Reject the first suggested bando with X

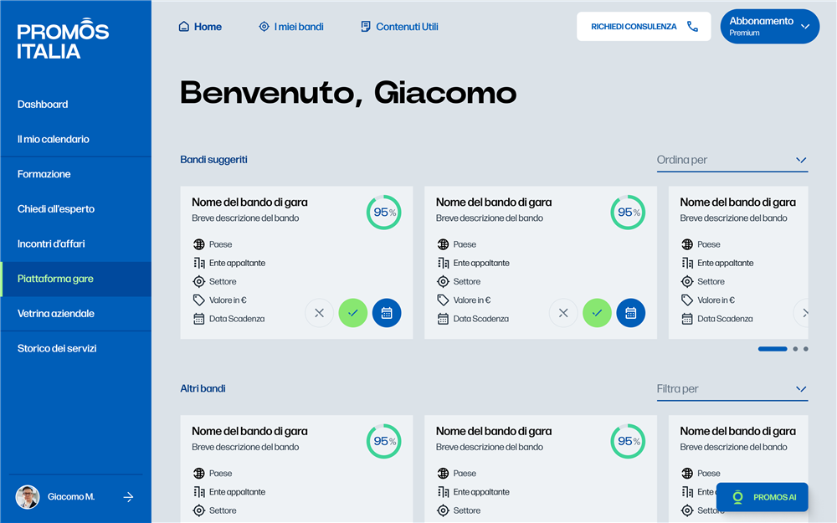coord(319,313)
